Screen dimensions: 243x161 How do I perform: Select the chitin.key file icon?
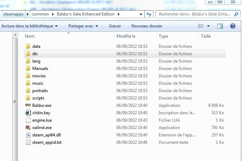pos(28,113)
